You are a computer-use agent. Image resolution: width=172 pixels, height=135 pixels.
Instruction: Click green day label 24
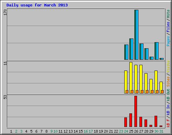click(126, 131)
